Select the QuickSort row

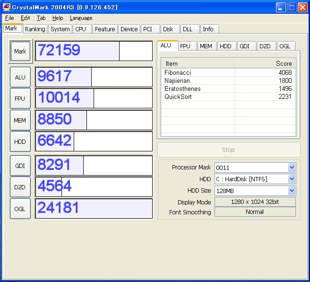click(x=228, y=97)
